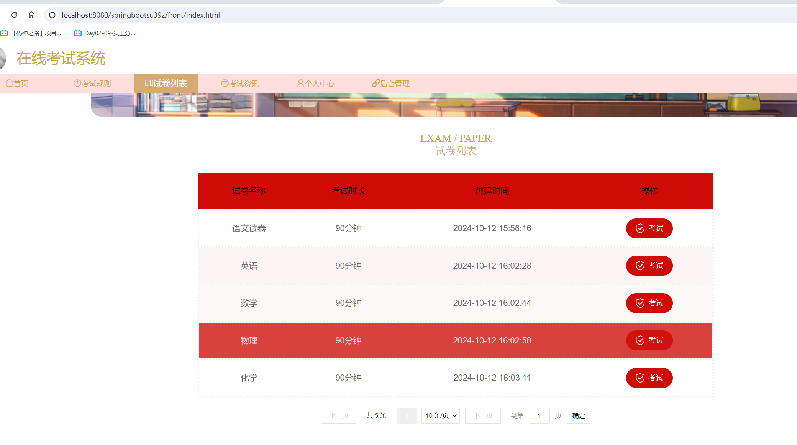The width and height of the screenshot is (797, 445).
Task: Click the 确定 pagination confirm button
Action: (578, 415)
